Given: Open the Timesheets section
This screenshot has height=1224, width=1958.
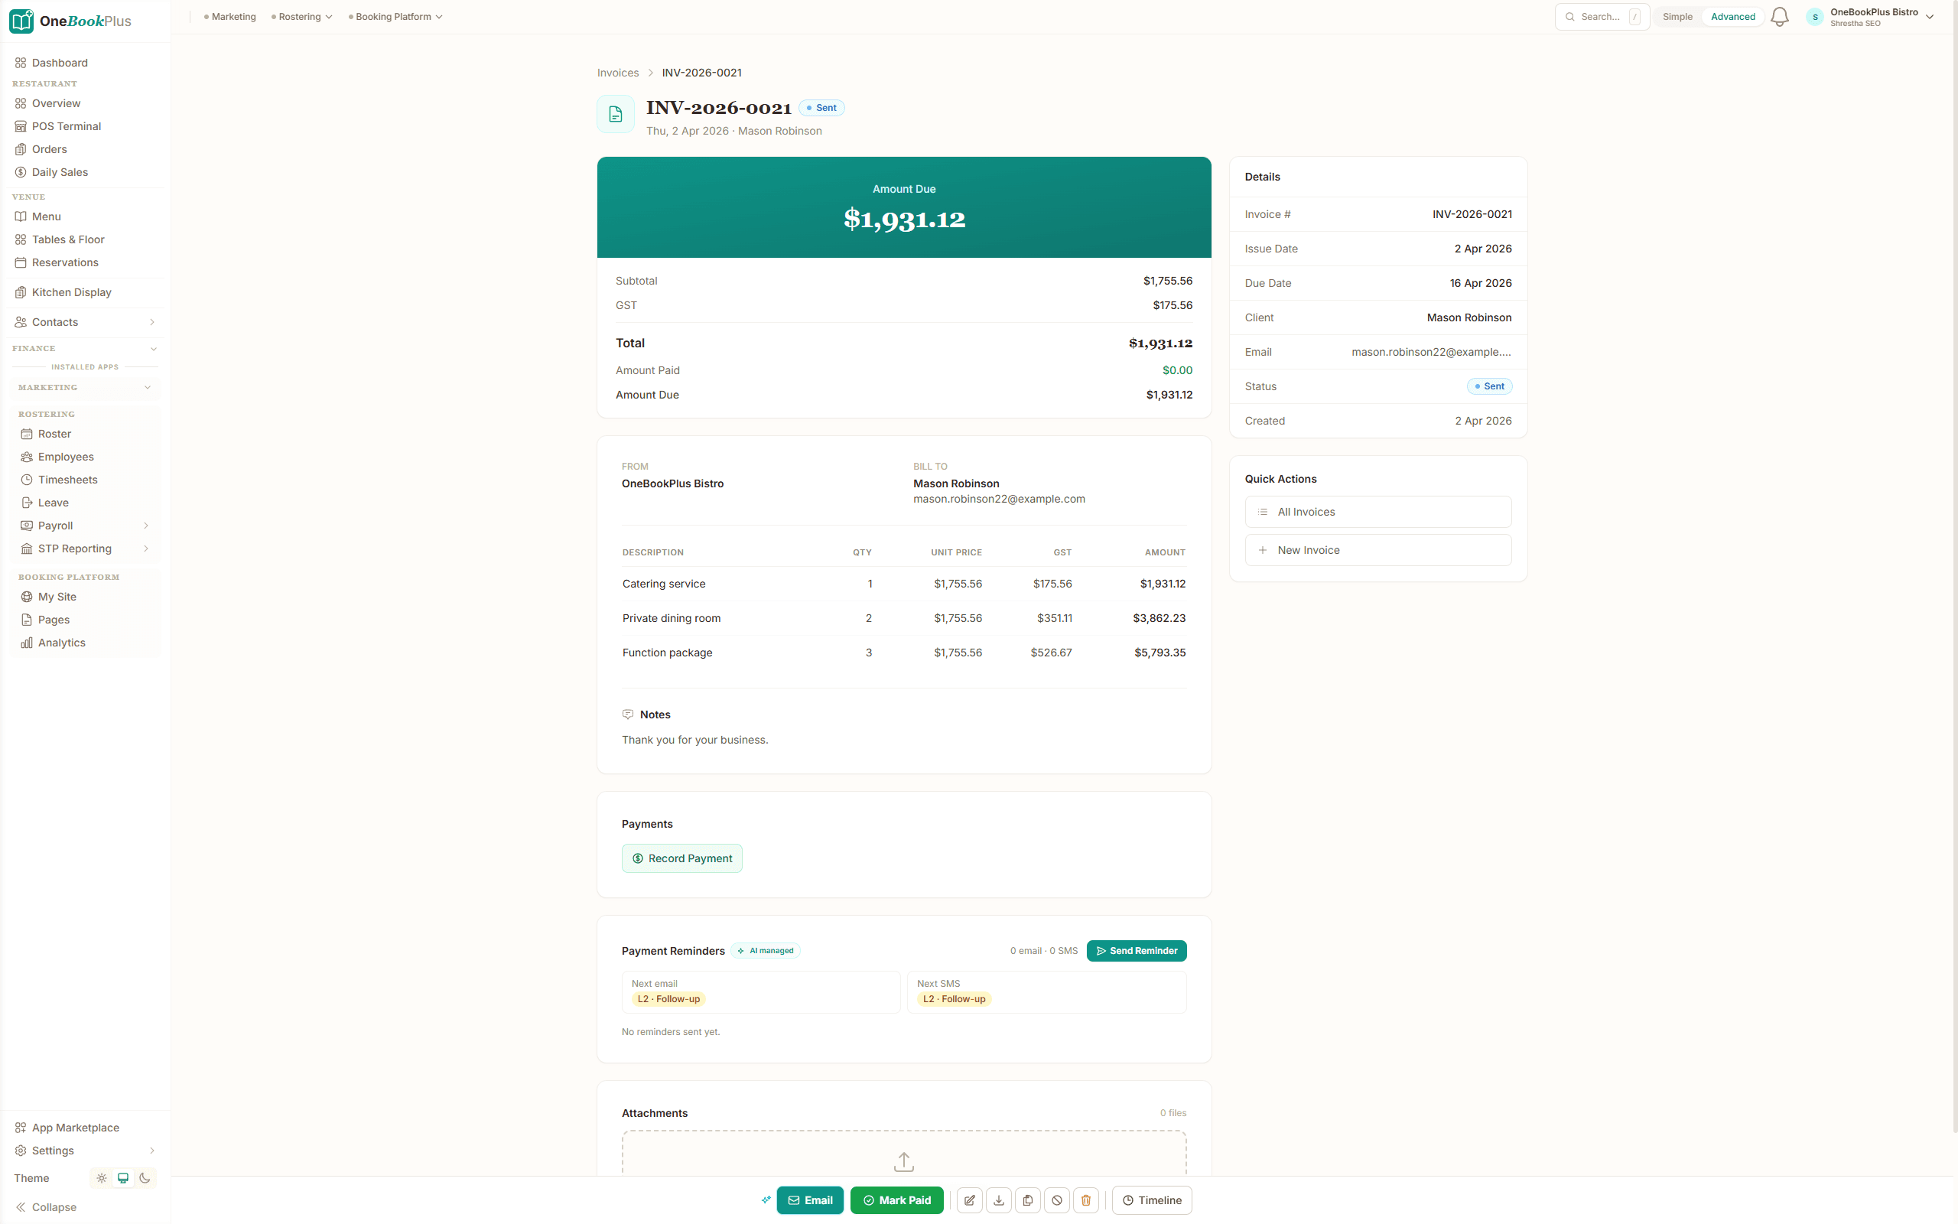Looking at the screenshot, I should click(68, 479).
